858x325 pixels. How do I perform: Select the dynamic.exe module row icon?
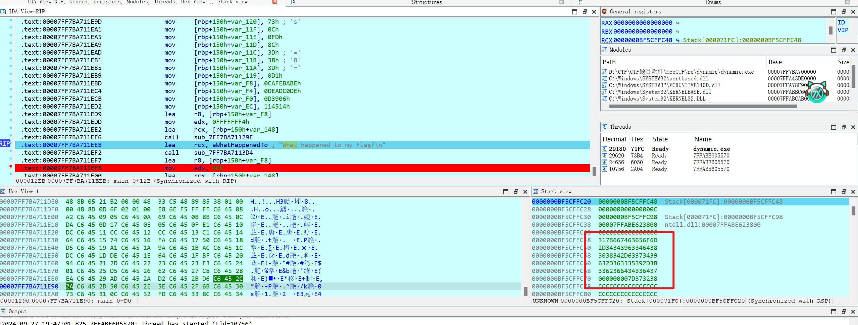point(604,72)
